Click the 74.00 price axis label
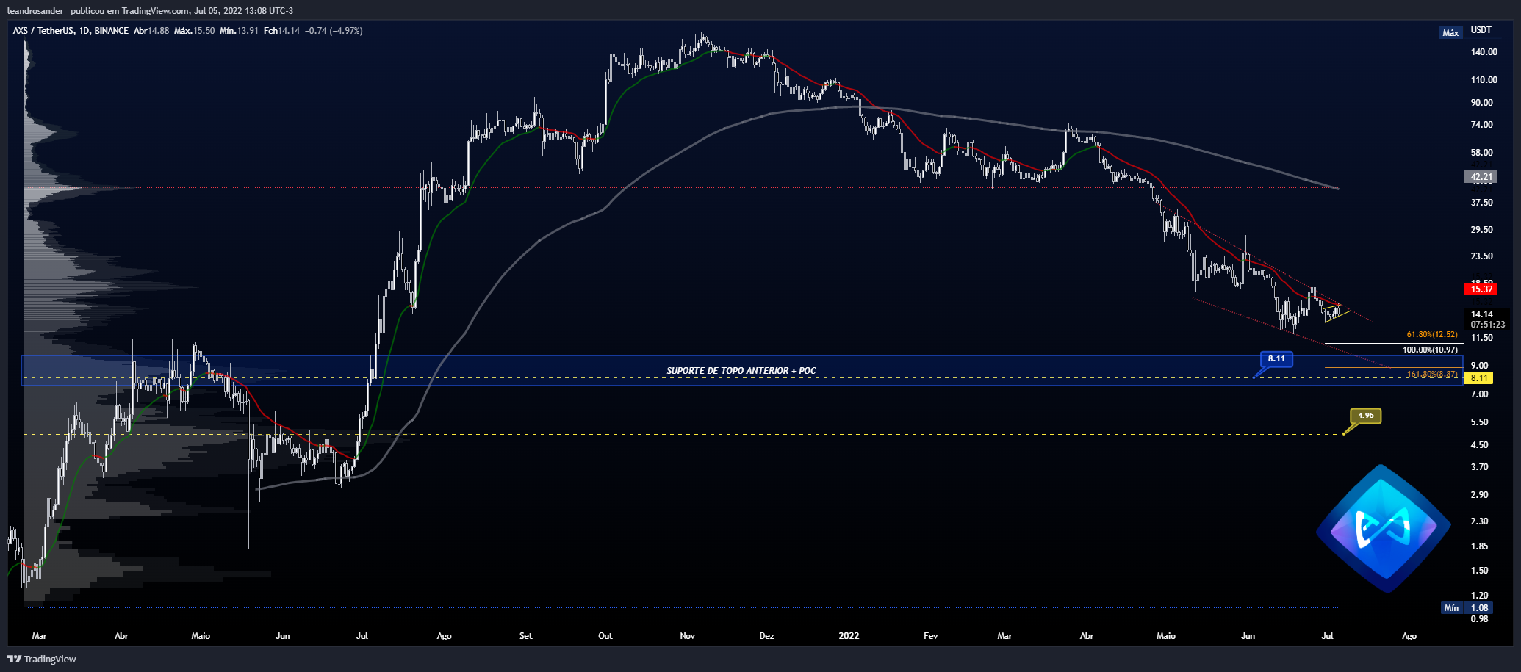 pos(1481,125)
